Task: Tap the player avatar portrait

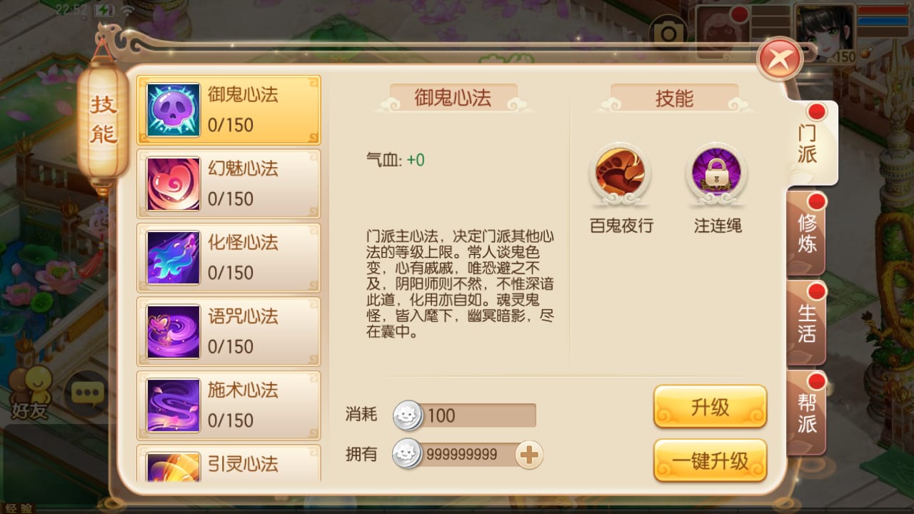Action: (825, 32)
